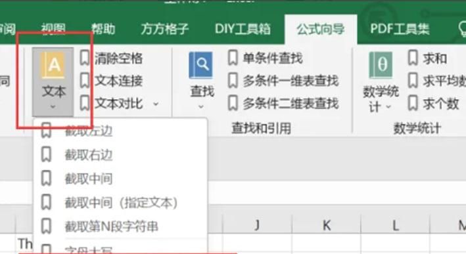Switch to the PDF工具集 ribbon tab
466x254 pixels.
(x=400, y=29)
